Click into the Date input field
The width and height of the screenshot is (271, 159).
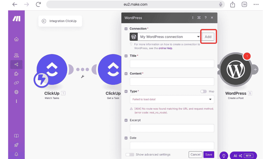[x=172, y=145]
